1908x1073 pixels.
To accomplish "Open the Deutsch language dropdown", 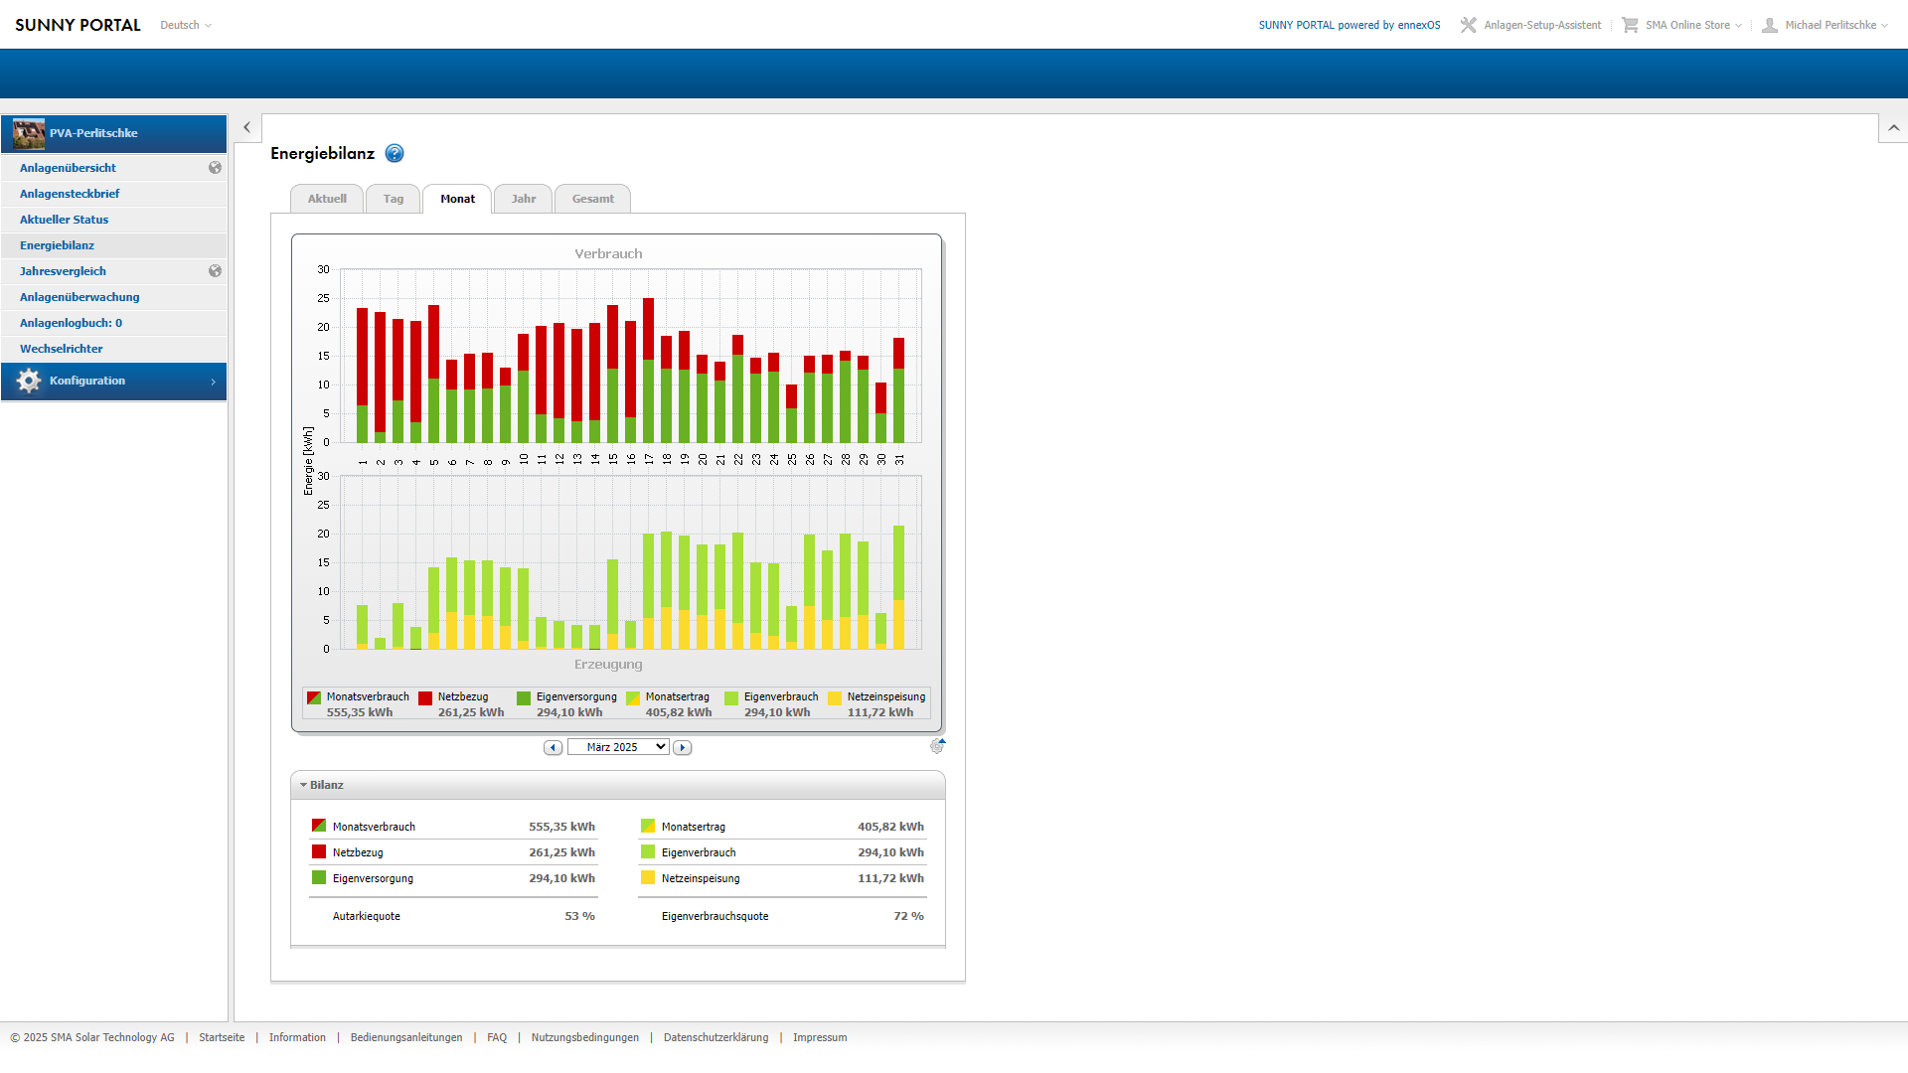I will coord(186,25).
